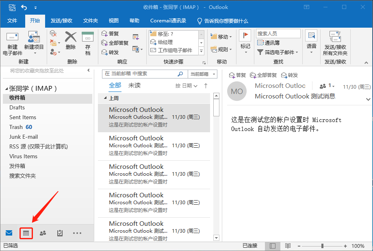Open the more respond actions icon
373x251 pixels.
coord(137,49)
